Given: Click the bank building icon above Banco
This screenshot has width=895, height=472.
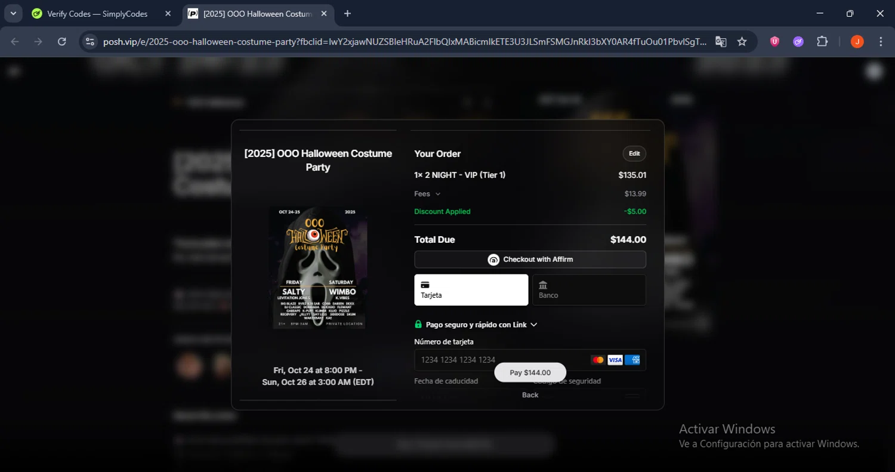Looking at the screenshot, I should coord(543,285).
